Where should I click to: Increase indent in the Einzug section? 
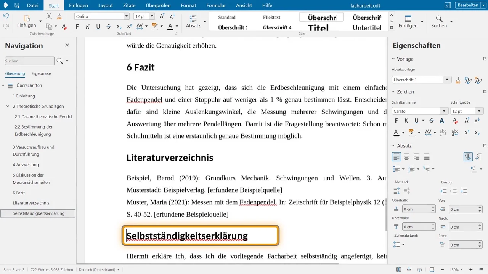[443, 191]
